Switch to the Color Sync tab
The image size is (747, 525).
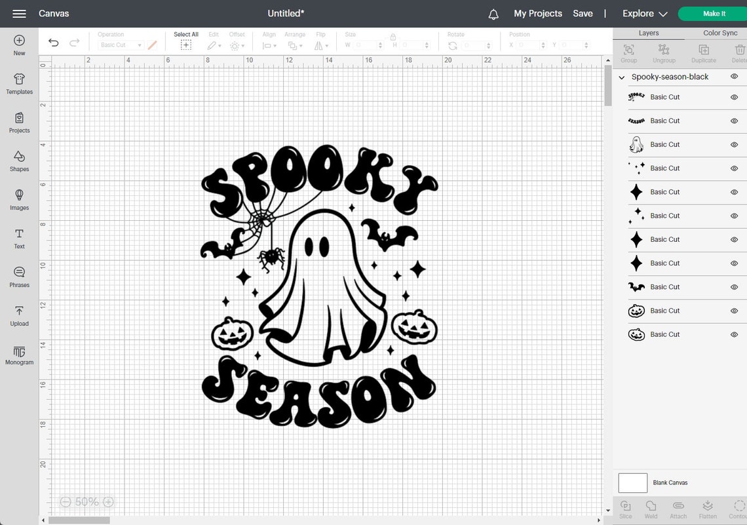(719, 33)
